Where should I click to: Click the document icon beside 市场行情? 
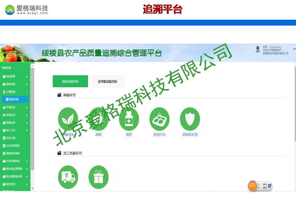pos(4,138)
